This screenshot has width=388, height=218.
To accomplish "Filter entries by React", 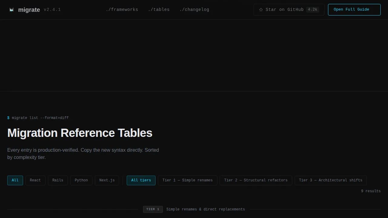I will 35,180.
